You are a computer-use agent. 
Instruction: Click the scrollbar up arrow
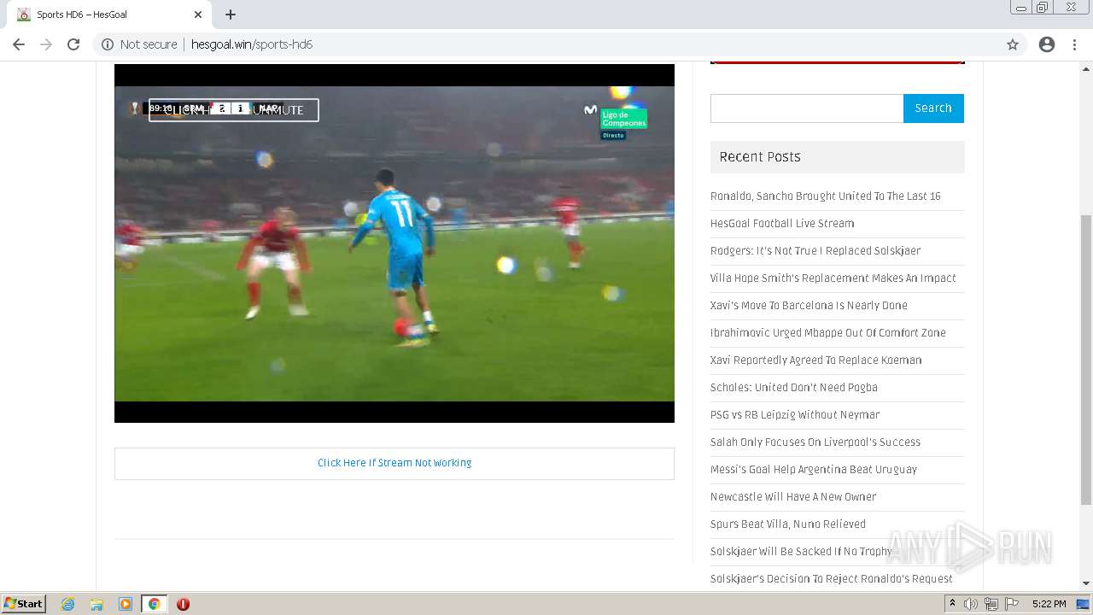[x=1086, y=68]
